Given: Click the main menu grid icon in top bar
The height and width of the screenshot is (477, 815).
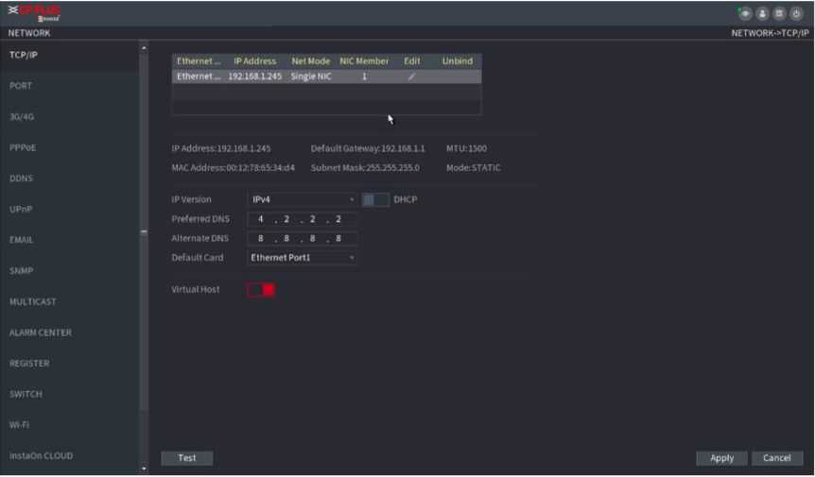Looking at the screenshot, I should tap(778, 14).
